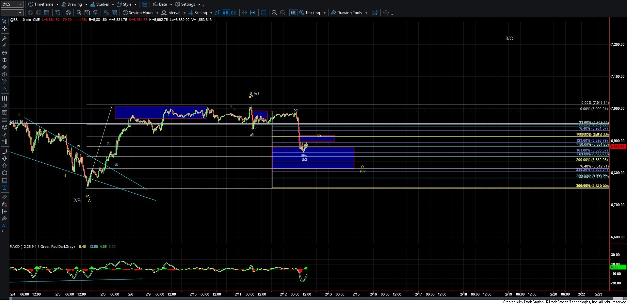Toggle the grid display button
Viewport: 627px width, 304px height.
coord(293,13)
